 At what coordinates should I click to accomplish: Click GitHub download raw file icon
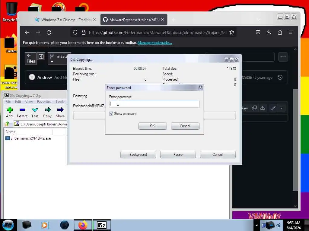(x=263, y=108)
